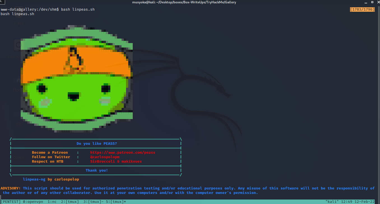380x204 pixels.
Task: Click the linpeas pea logo image
Action: [77, 79]
